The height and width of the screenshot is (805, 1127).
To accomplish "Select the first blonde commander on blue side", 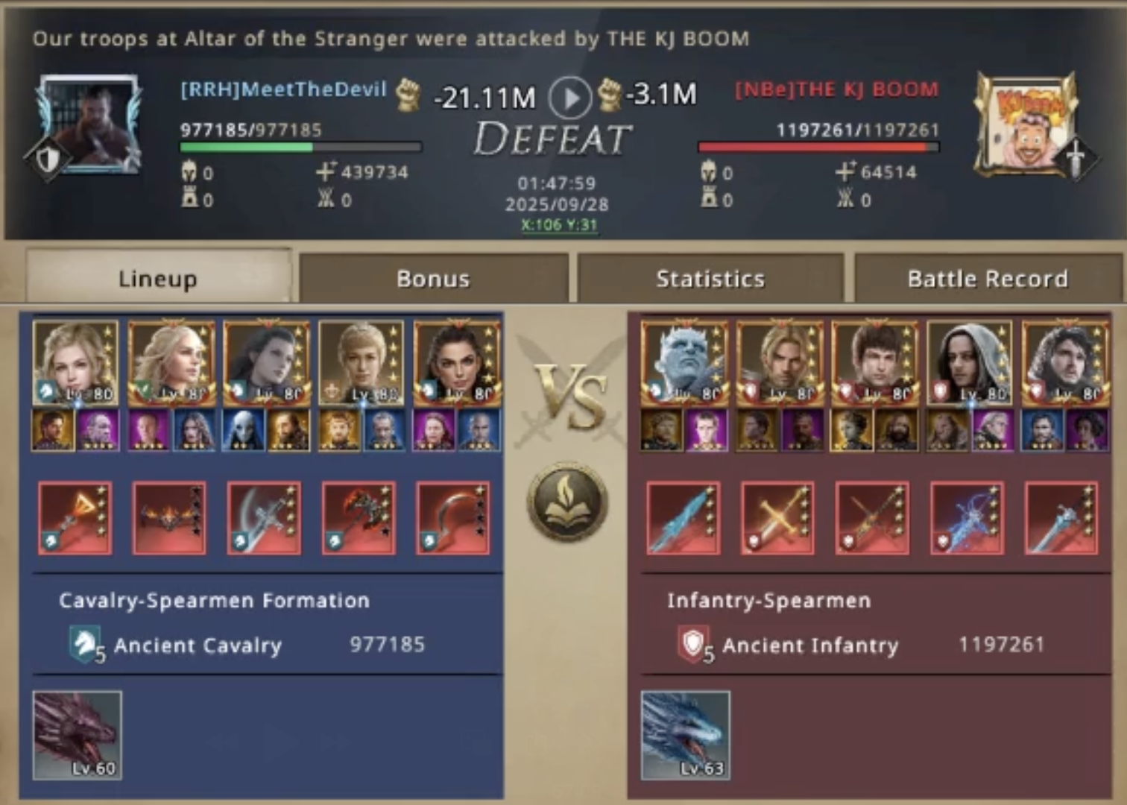I will [75, 363].
